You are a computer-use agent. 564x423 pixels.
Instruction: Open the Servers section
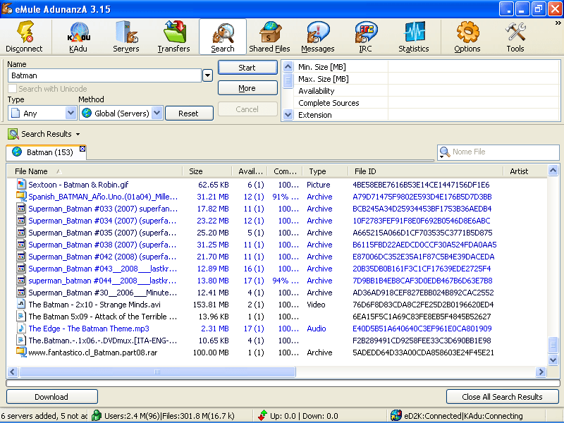click(126, 37)
